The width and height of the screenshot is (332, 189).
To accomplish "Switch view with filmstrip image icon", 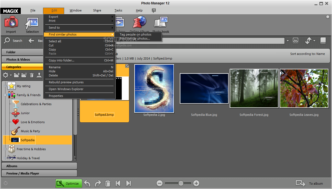I will (296, 41).
